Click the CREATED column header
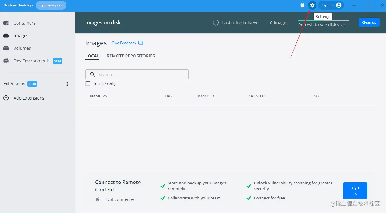The image size is (386, 213). click(257, 96)
